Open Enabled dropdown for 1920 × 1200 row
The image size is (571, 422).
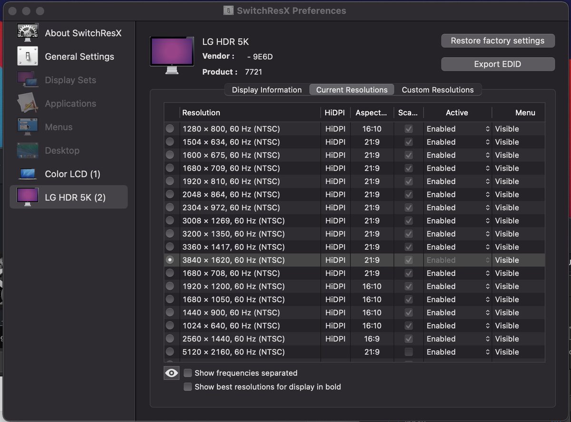[x=458, y=286]
